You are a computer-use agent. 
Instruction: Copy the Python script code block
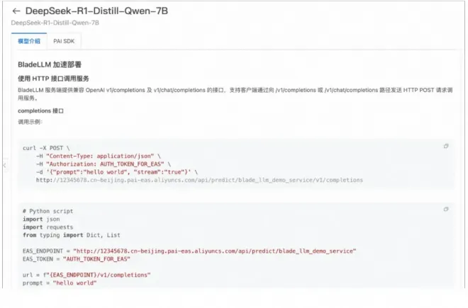tap(446, 210)
